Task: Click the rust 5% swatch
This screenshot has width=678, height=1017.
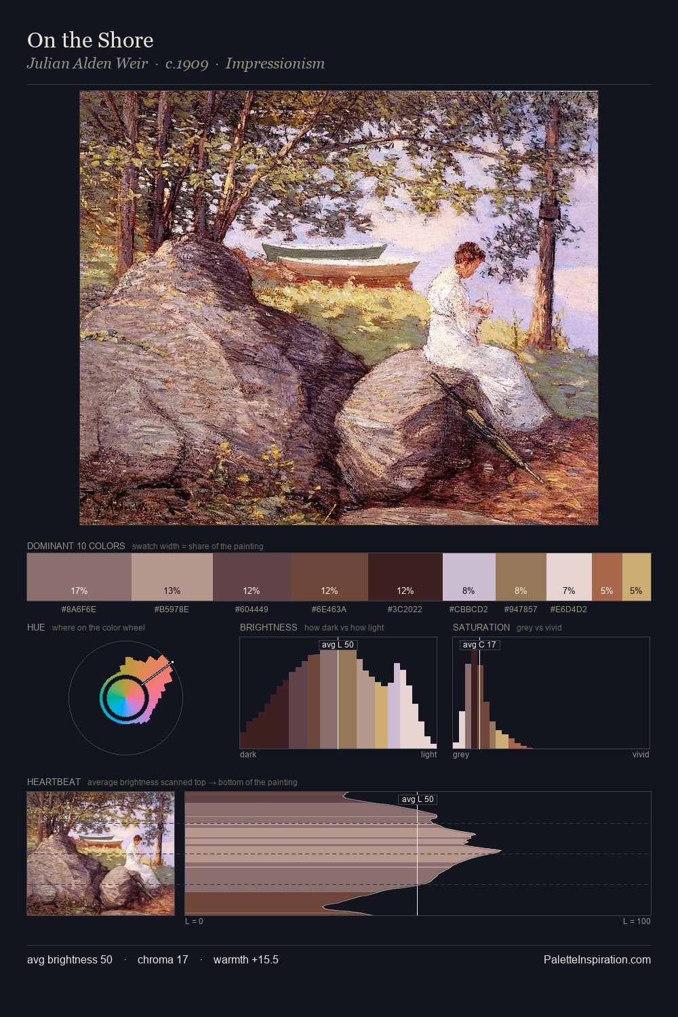Action: [607, 577]
